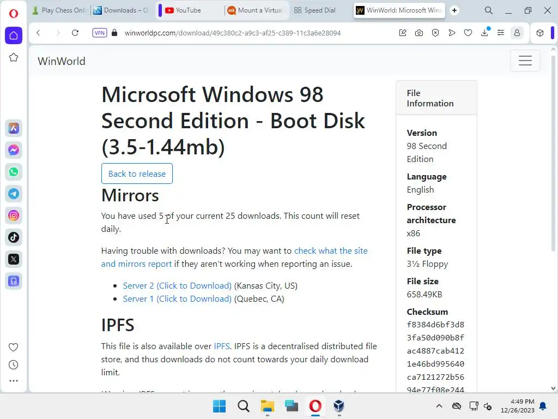Open the music Player in sidebar

click(x=14, y=281)
